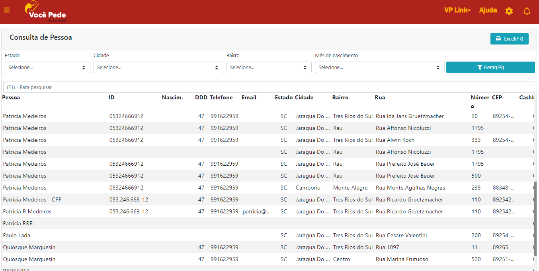Open the Bairro select dropdown

269,68
